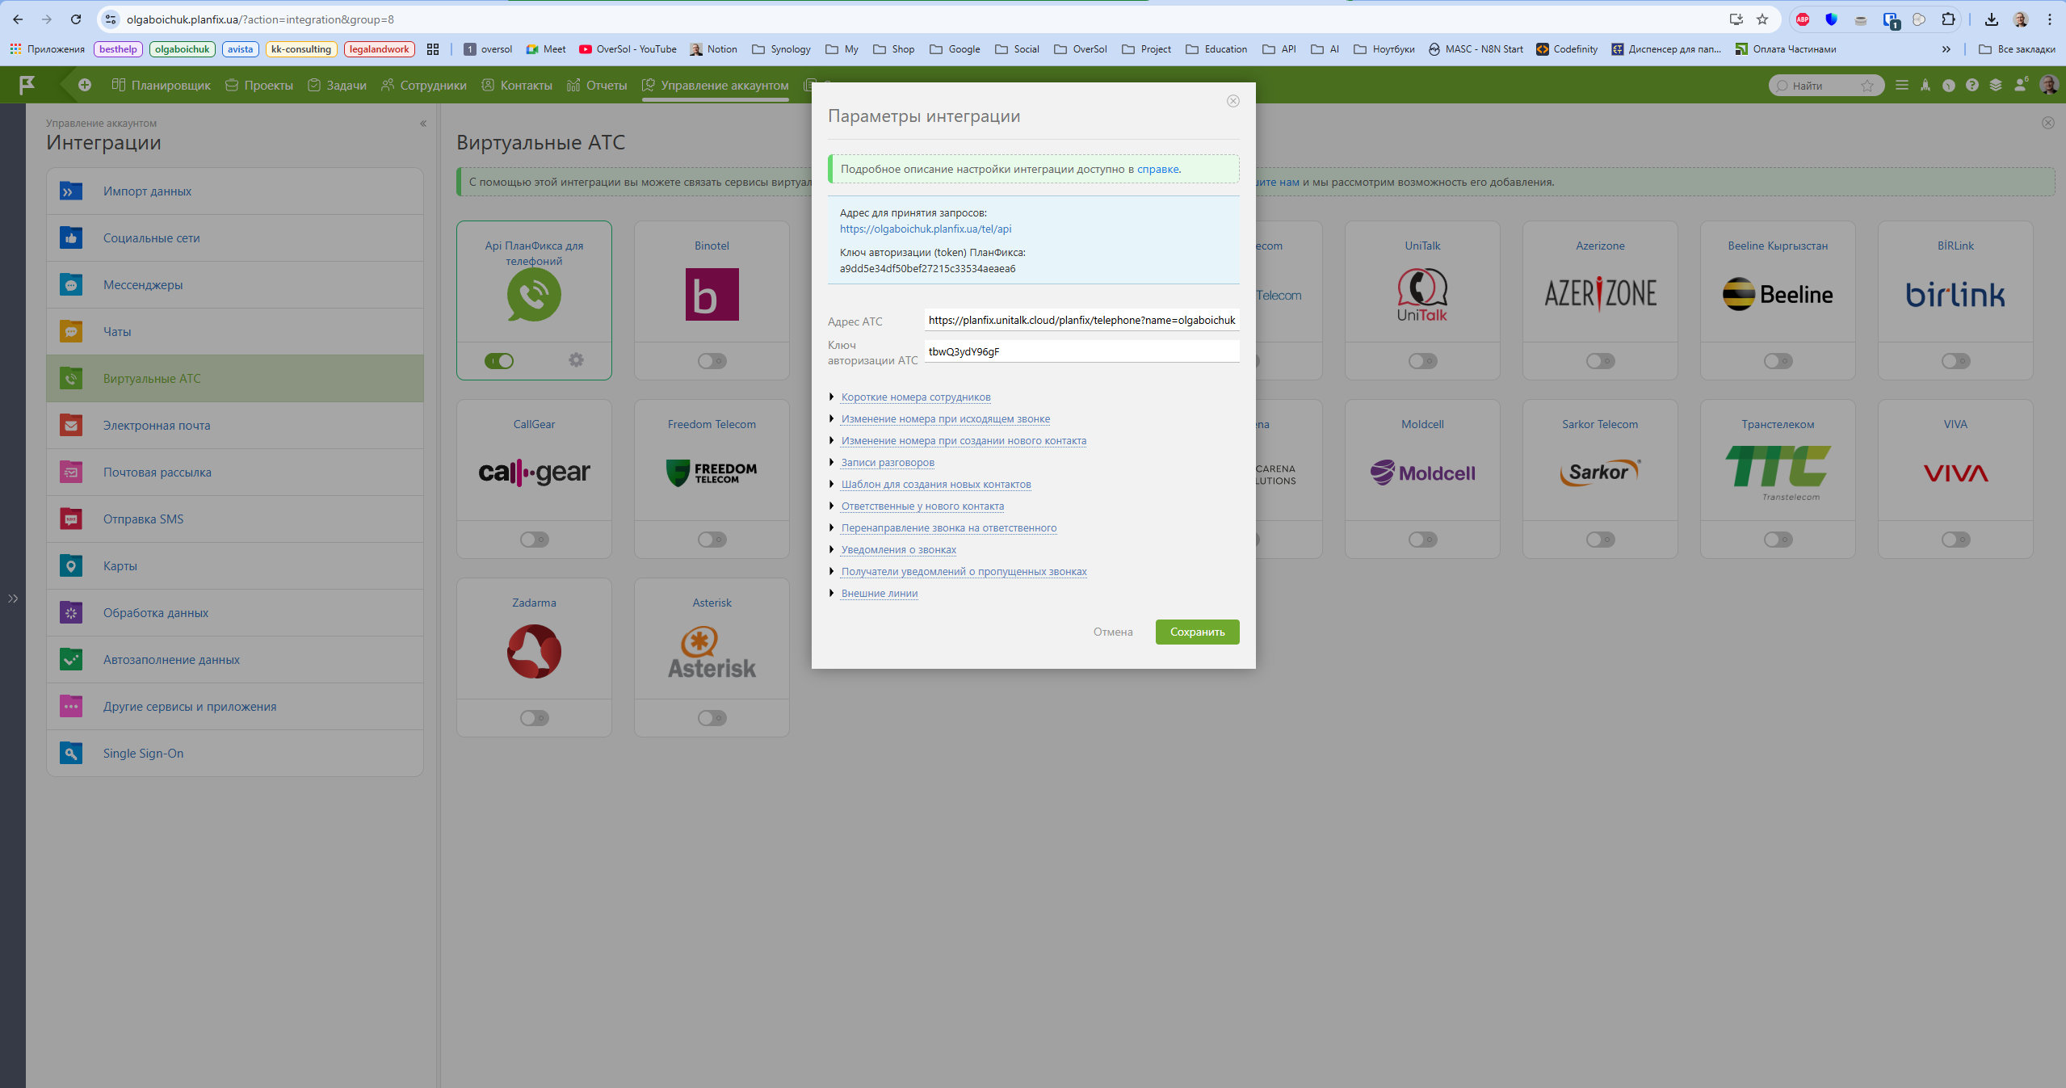Click the Сохранить button
Image resolution: width=2066 pixels, height=1088 pixels.
(x=1196, y=632)
